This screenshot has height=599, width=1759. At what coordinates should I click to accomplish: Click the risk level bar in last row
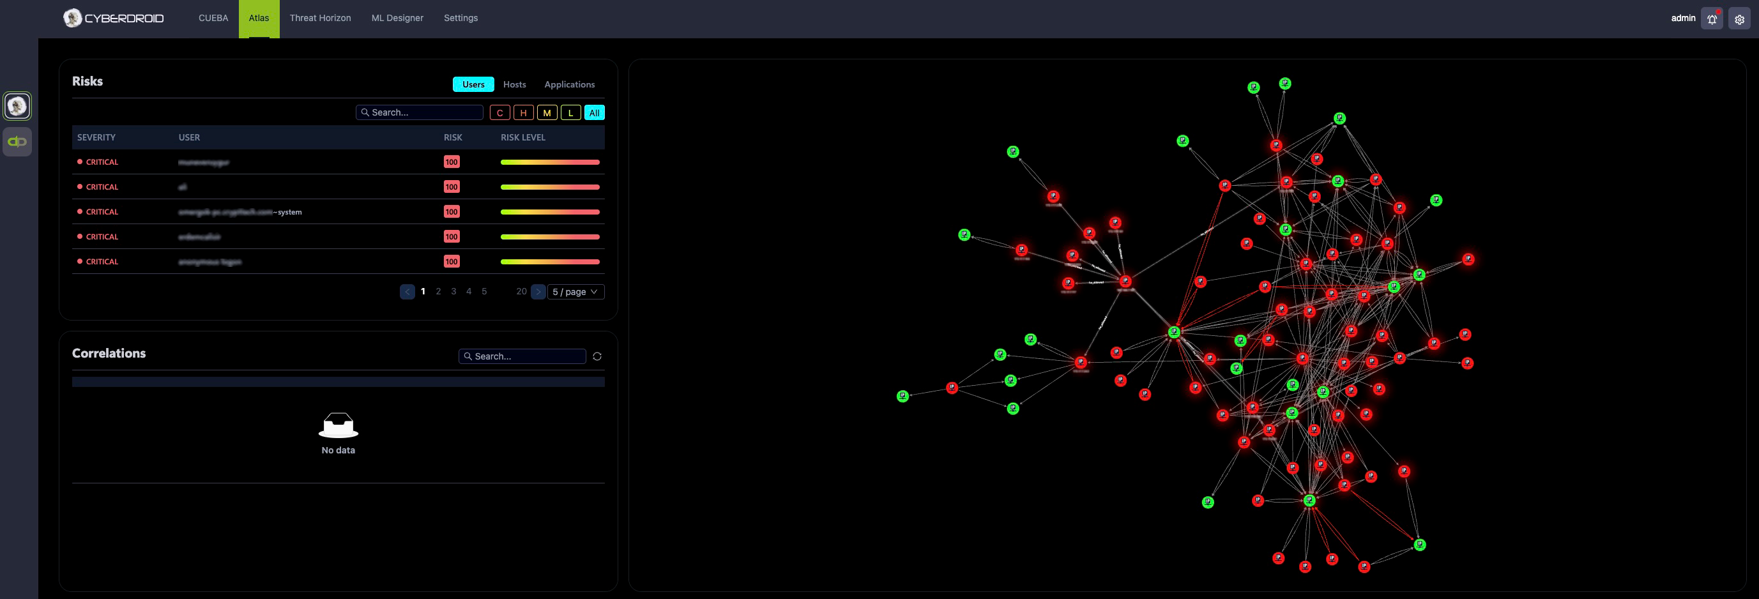tap(550, 262)
